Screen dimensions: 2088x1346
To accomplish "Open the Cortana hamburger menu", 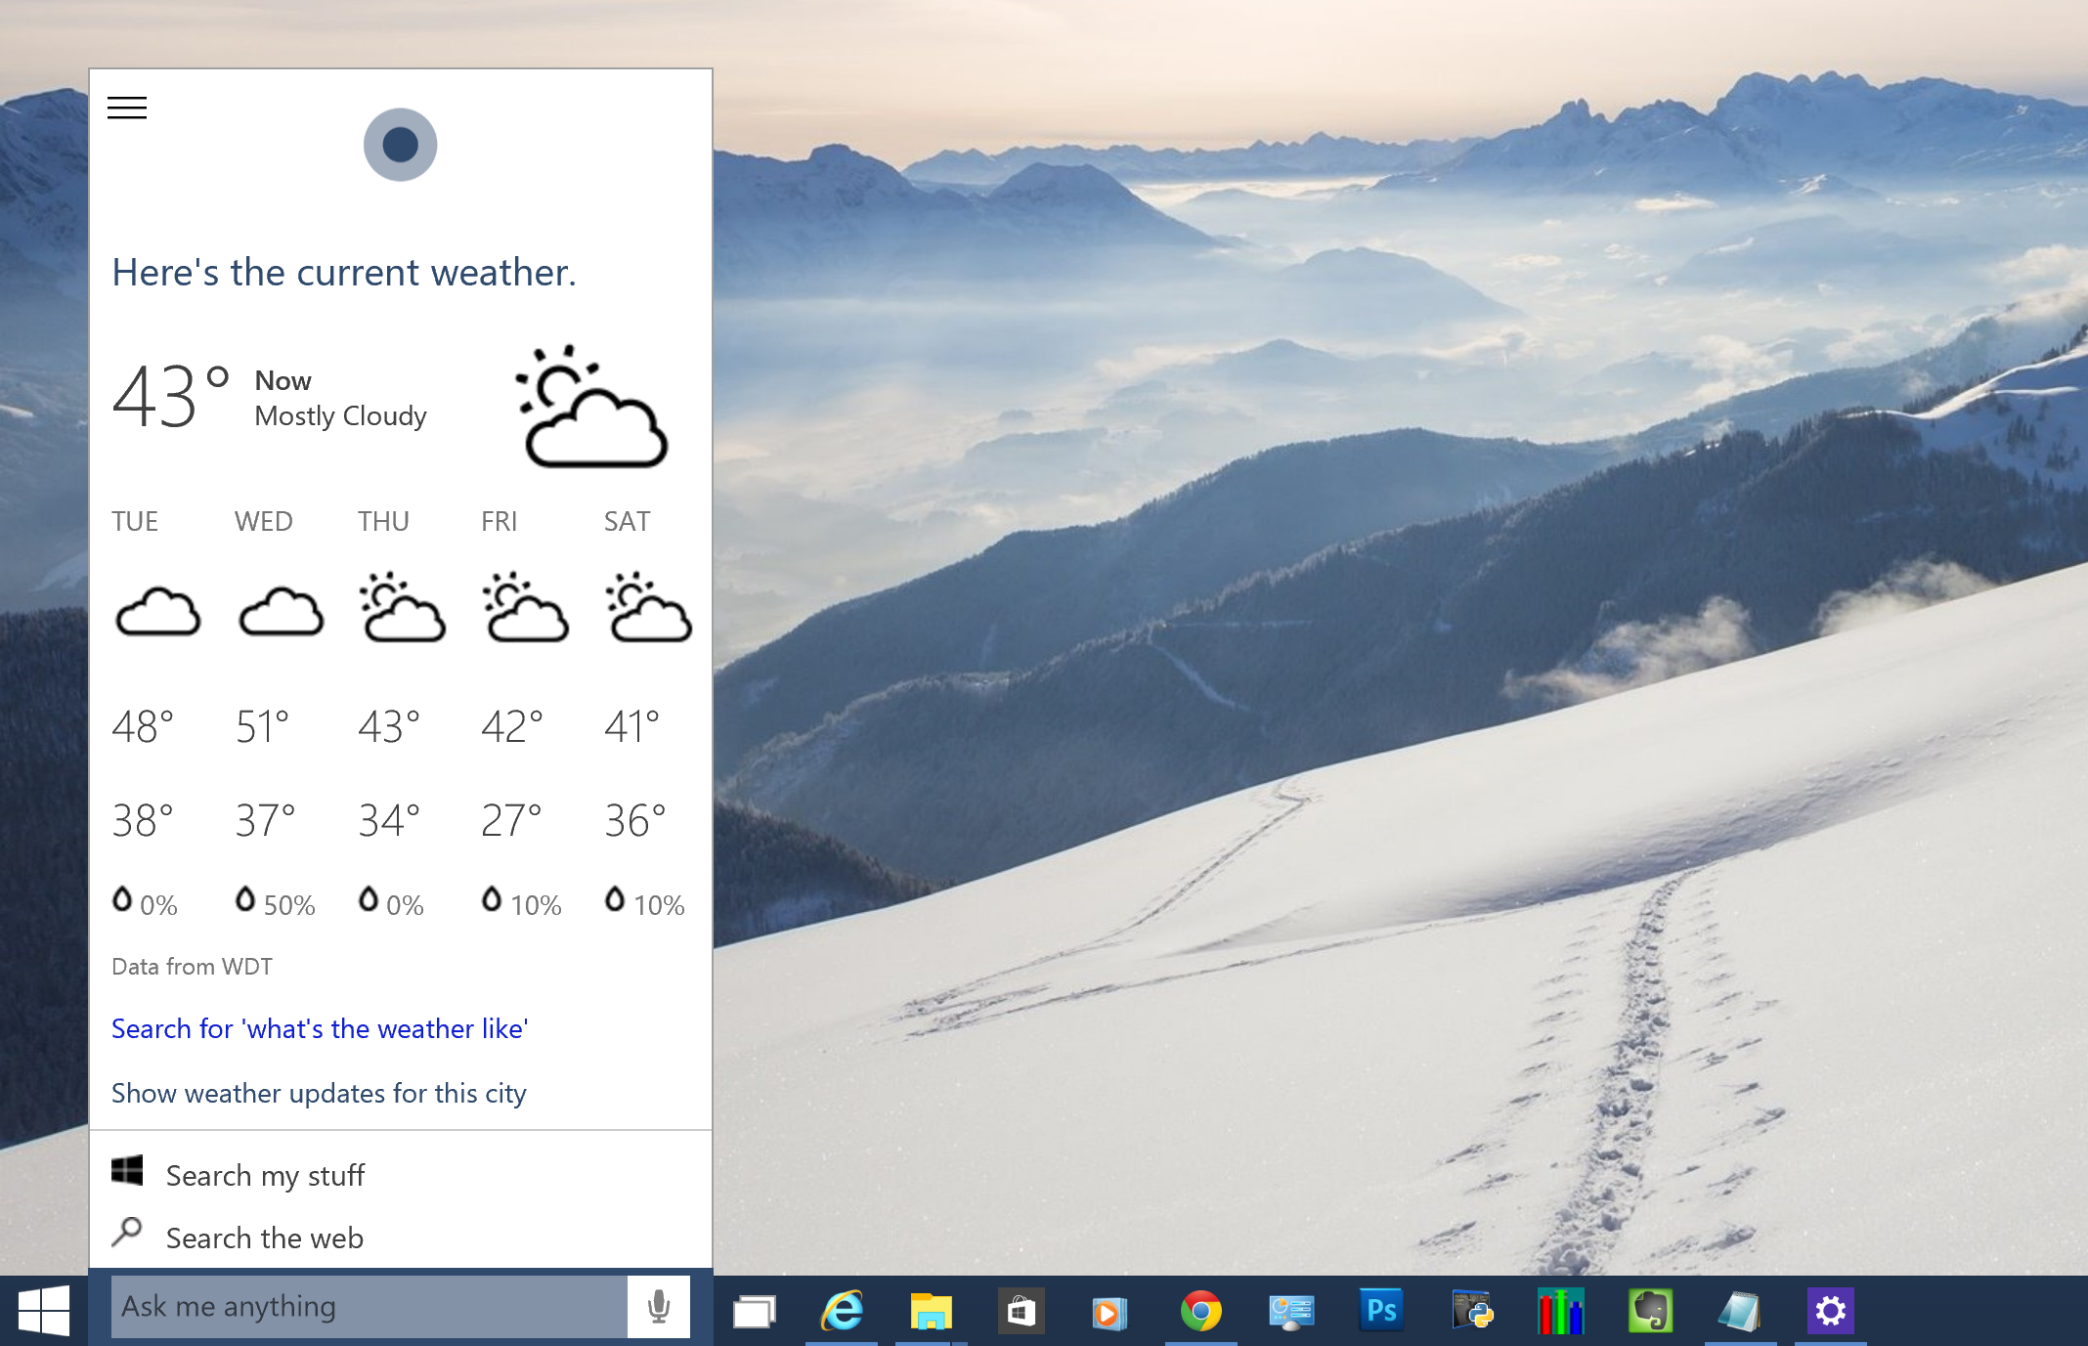I will (x=126, y=108).
